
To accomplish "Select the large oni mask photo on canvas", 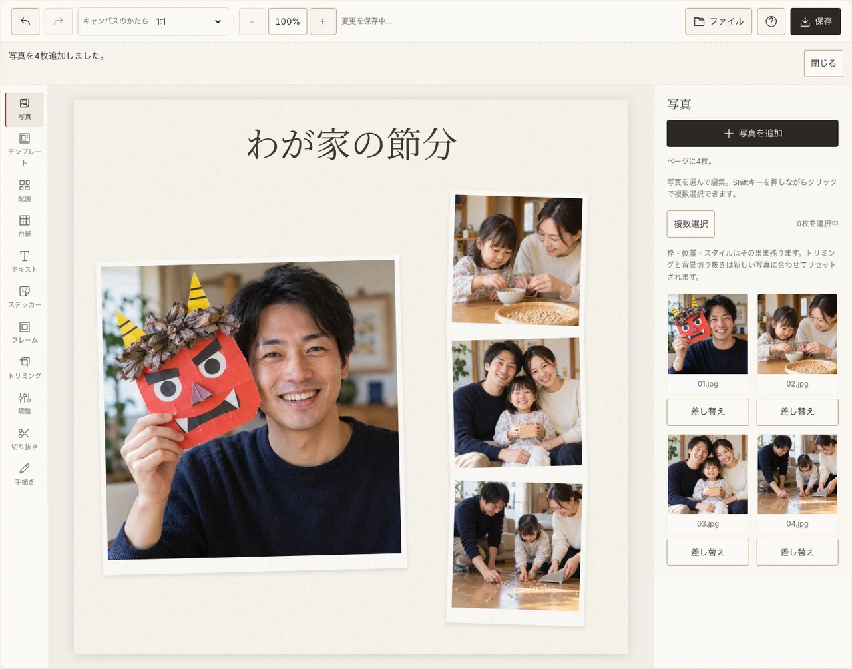I will coord(252,414).
